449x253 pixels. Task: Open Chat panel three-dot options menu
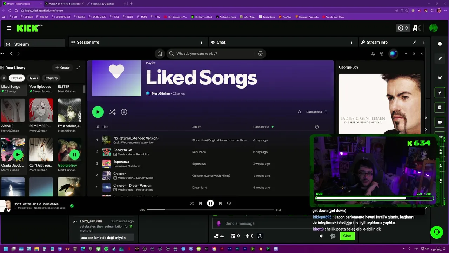tap(351, 42)
